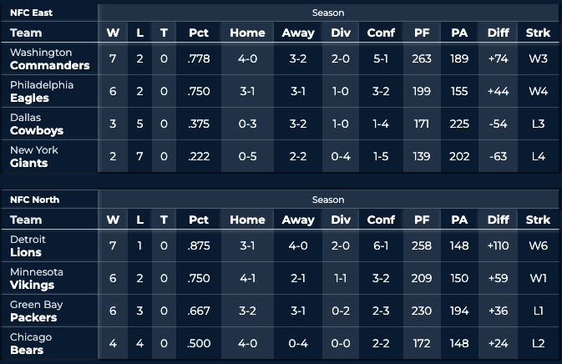562x364 pixels.
Task: Click the Diff header in NFC East
Action: point(498,33)
